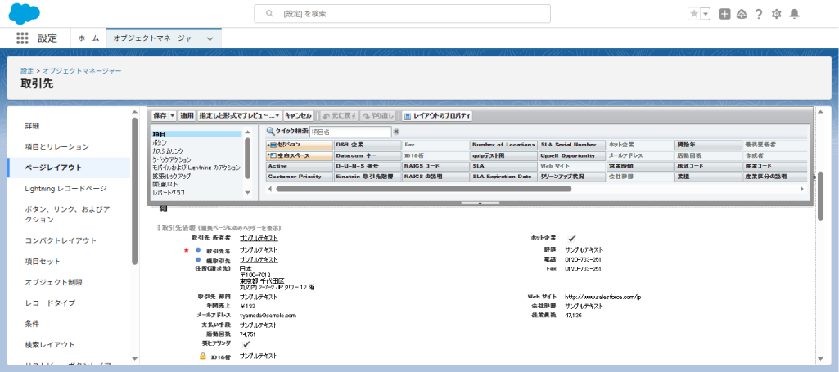Select モバイルおよび Lightning のアクション category
This screenshot has height=372, width=839.
click(196, 168)
